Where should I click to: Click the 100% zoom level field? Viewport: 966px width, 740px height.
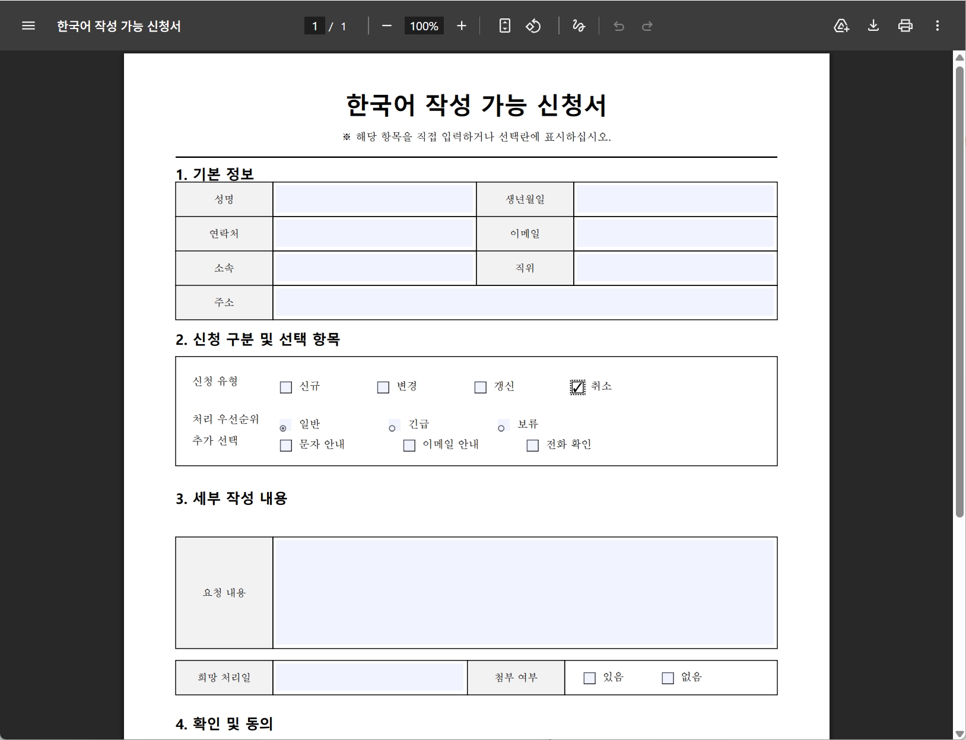pos(424,26)
